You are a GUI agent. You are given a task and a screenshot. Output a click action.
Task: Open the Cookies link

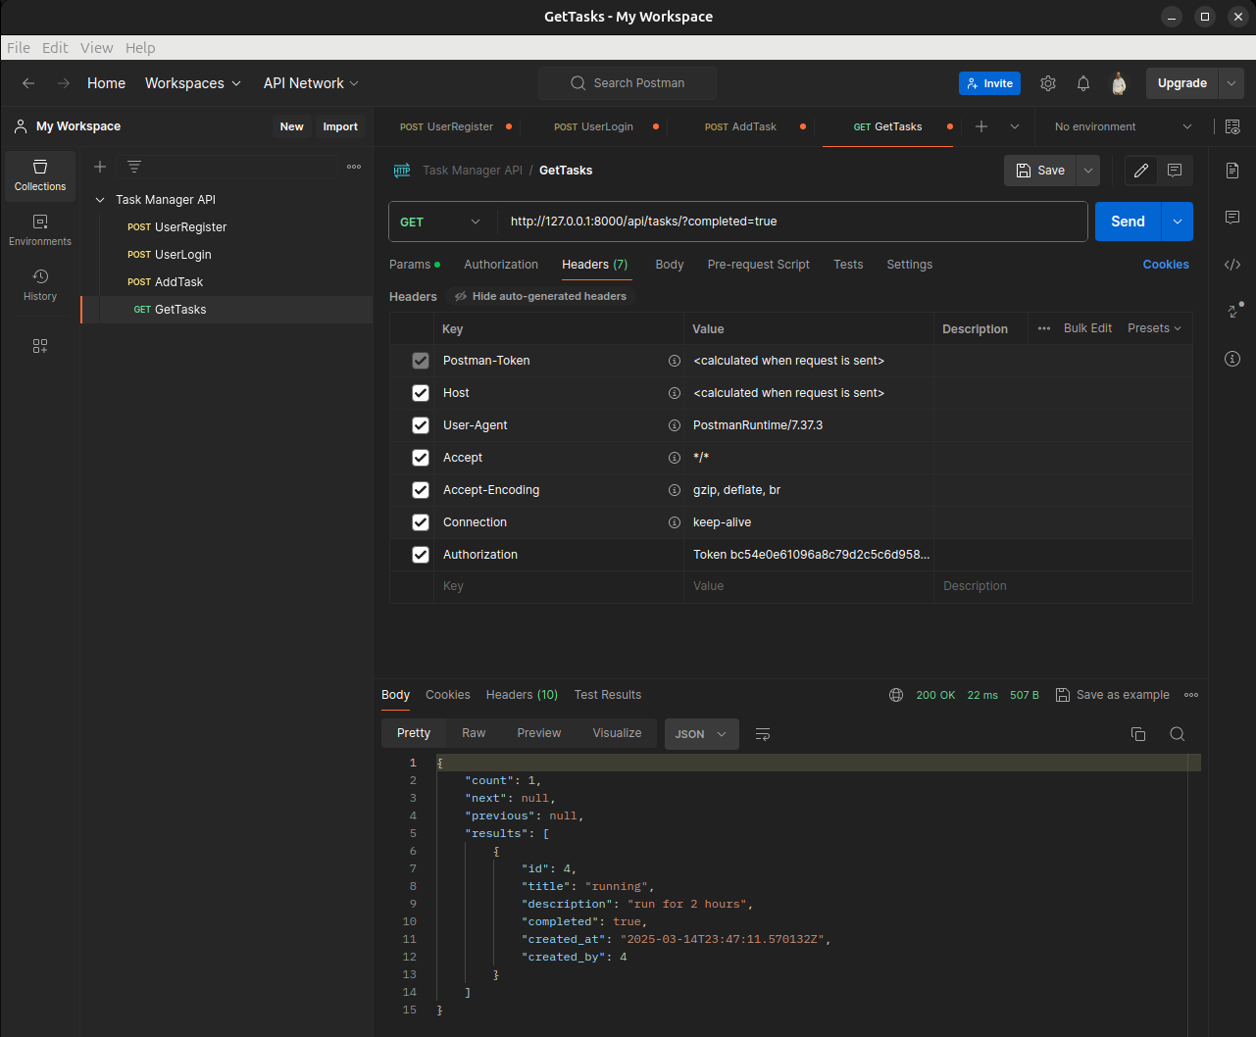(1166, 265)
